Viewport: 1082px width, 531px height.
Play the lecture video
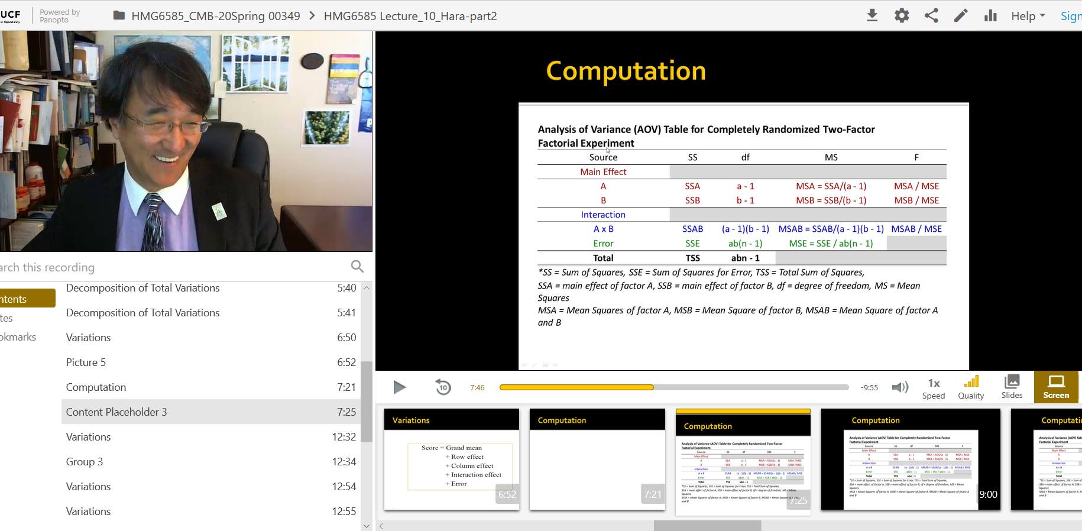400,387
